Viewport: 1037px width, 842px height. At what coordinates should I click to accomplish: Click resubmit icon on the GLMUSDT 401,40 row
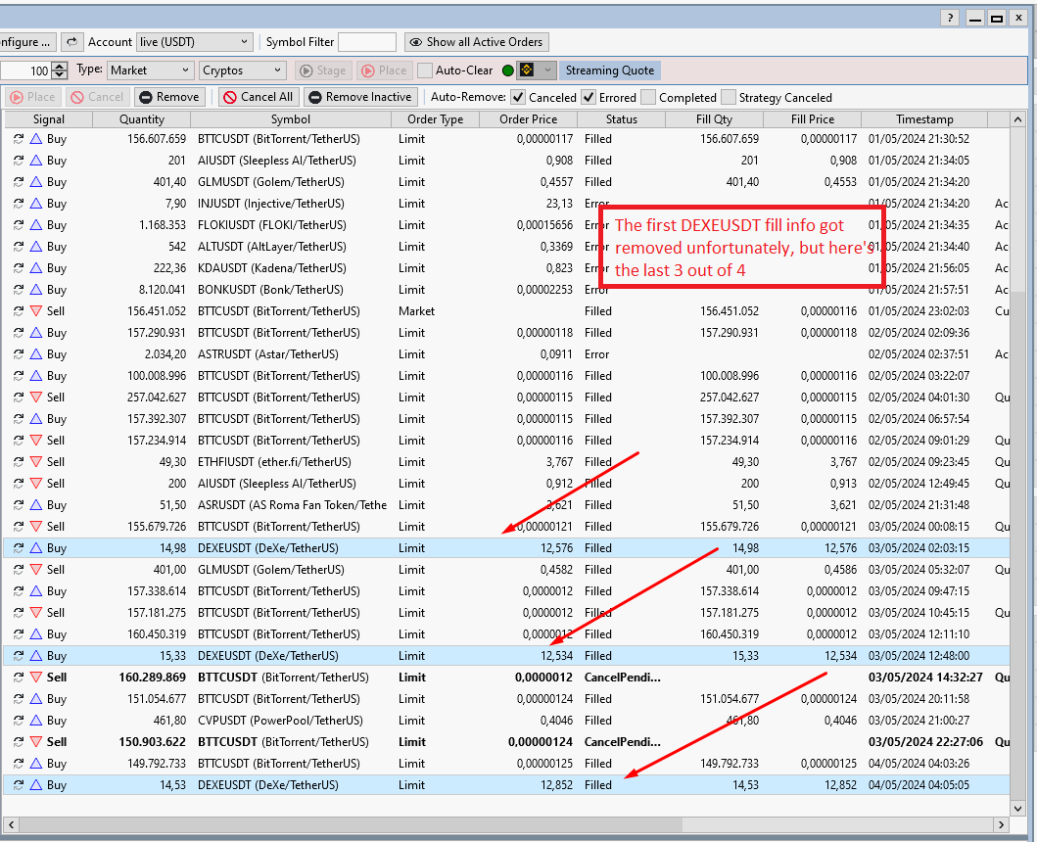point(18,182)
